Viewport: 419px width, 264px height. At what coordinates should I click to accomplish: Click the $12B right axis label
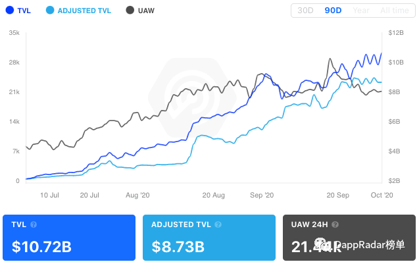395,33
